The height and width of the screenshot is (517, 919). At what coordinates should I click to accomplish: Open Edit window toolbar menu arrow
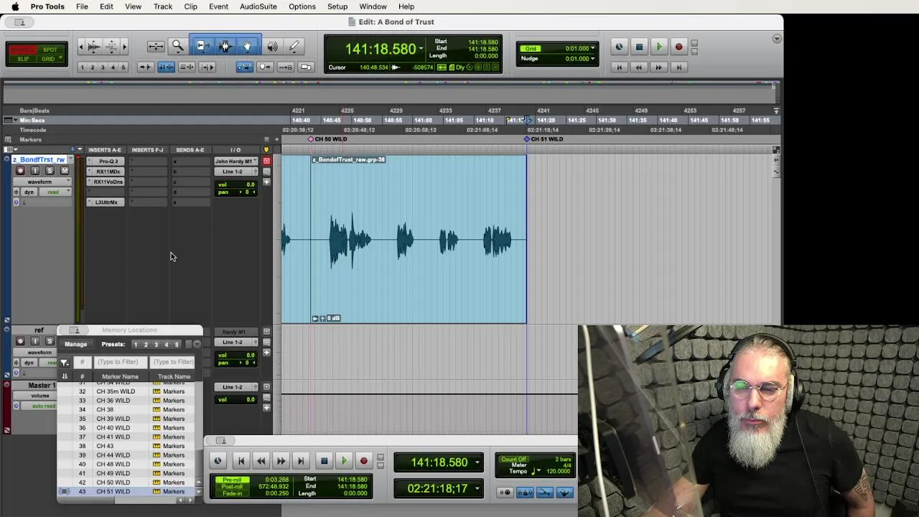777,39
